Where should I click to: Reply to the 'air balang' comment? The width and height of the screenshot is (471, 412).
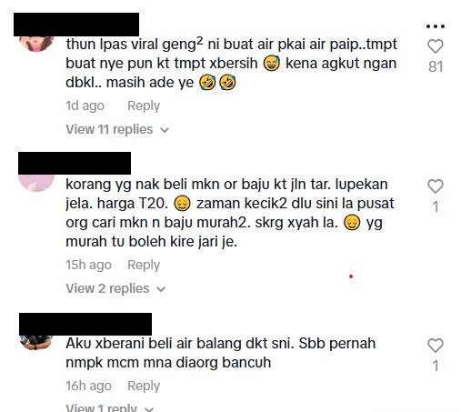coord(144,386)
